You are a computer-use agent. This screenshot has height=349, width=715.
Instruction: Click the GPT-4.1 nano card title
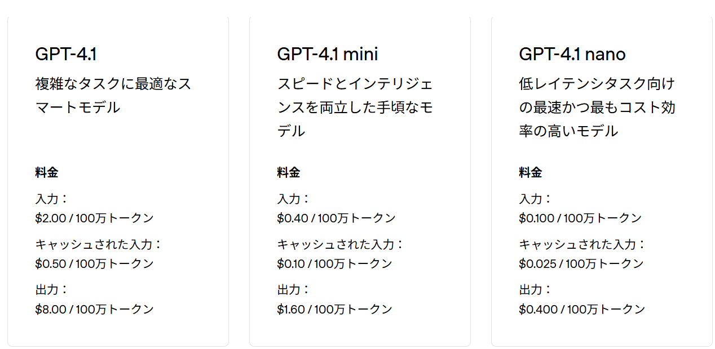572,54
